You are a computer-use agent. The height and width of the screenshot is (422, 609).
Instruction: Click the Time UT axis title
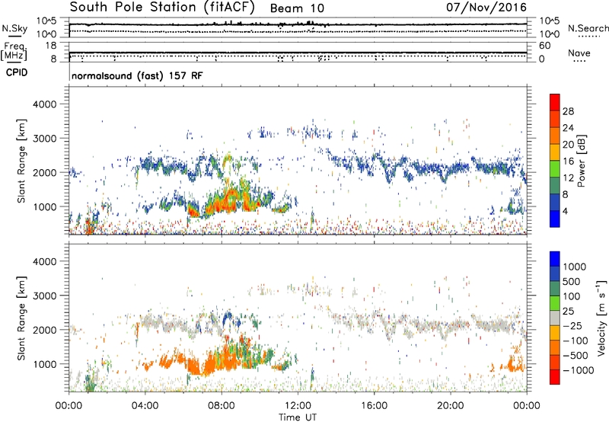[298, 417]
